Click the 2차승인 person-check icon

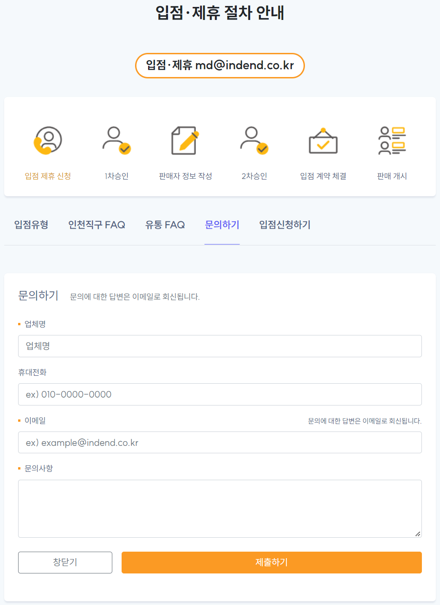pos(254,140)
